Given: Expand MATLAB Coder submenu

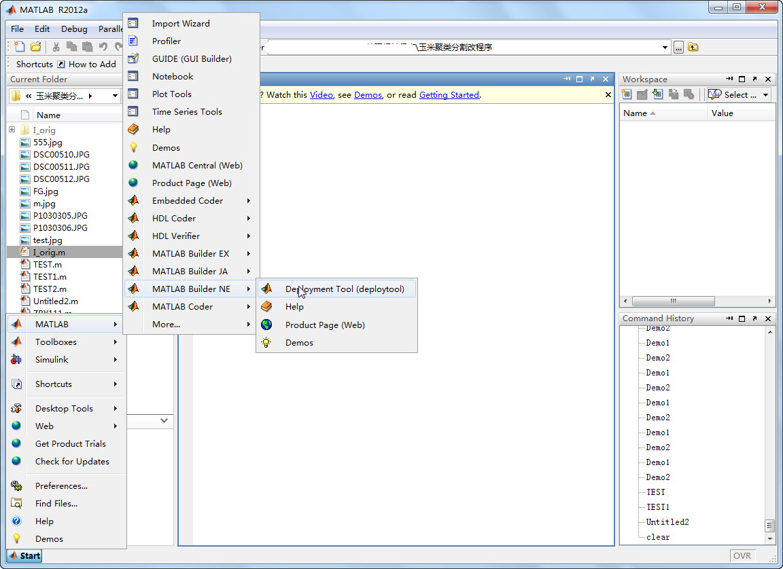Looking at the screenshot, I should [x=191, y=307].
